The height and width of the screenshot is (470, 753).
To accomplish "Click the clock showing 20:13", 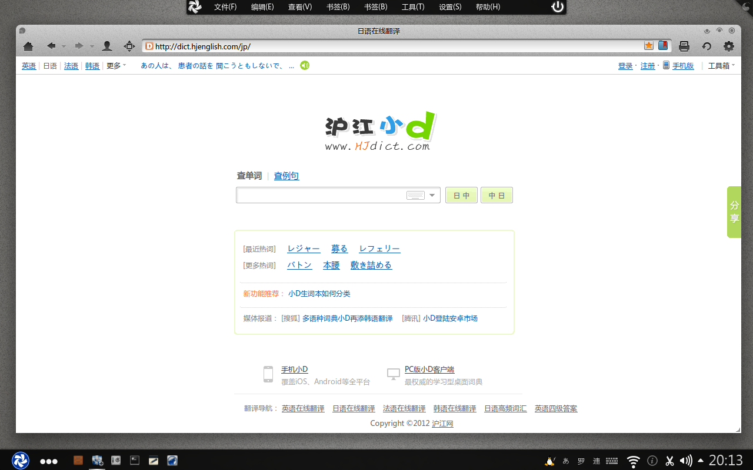I will pyautogui.click(x=725, y=460).
